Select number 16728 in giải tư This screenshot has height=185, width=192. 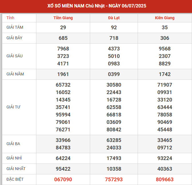pyautogui.click(x=114, y=100)
